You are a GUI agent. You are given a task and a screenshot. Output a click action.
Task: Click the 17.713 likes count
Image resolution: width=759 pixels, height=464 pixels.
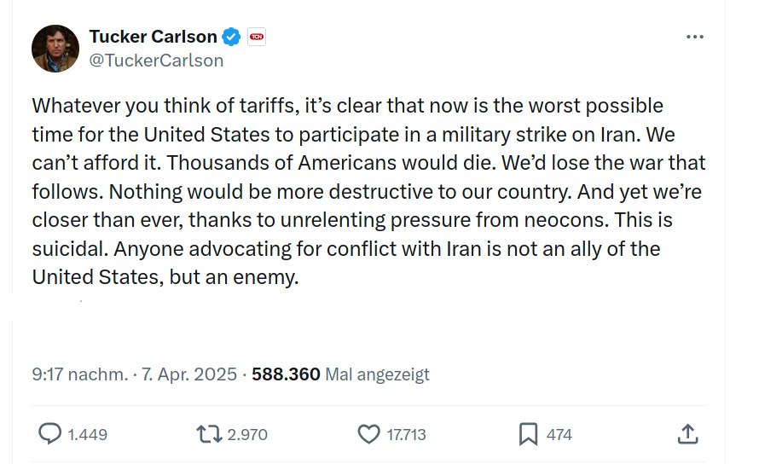(x=407, y=435)
